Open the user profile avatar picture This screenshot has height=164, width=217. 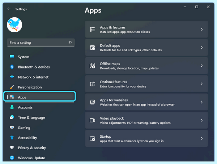14,25
